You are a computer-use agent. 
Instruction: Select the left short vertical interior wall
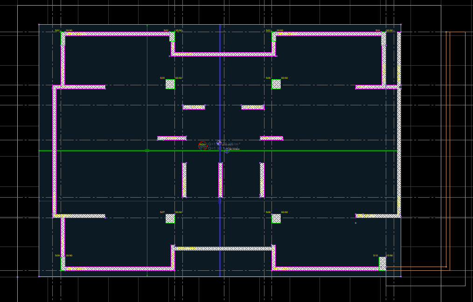(184, 180)
